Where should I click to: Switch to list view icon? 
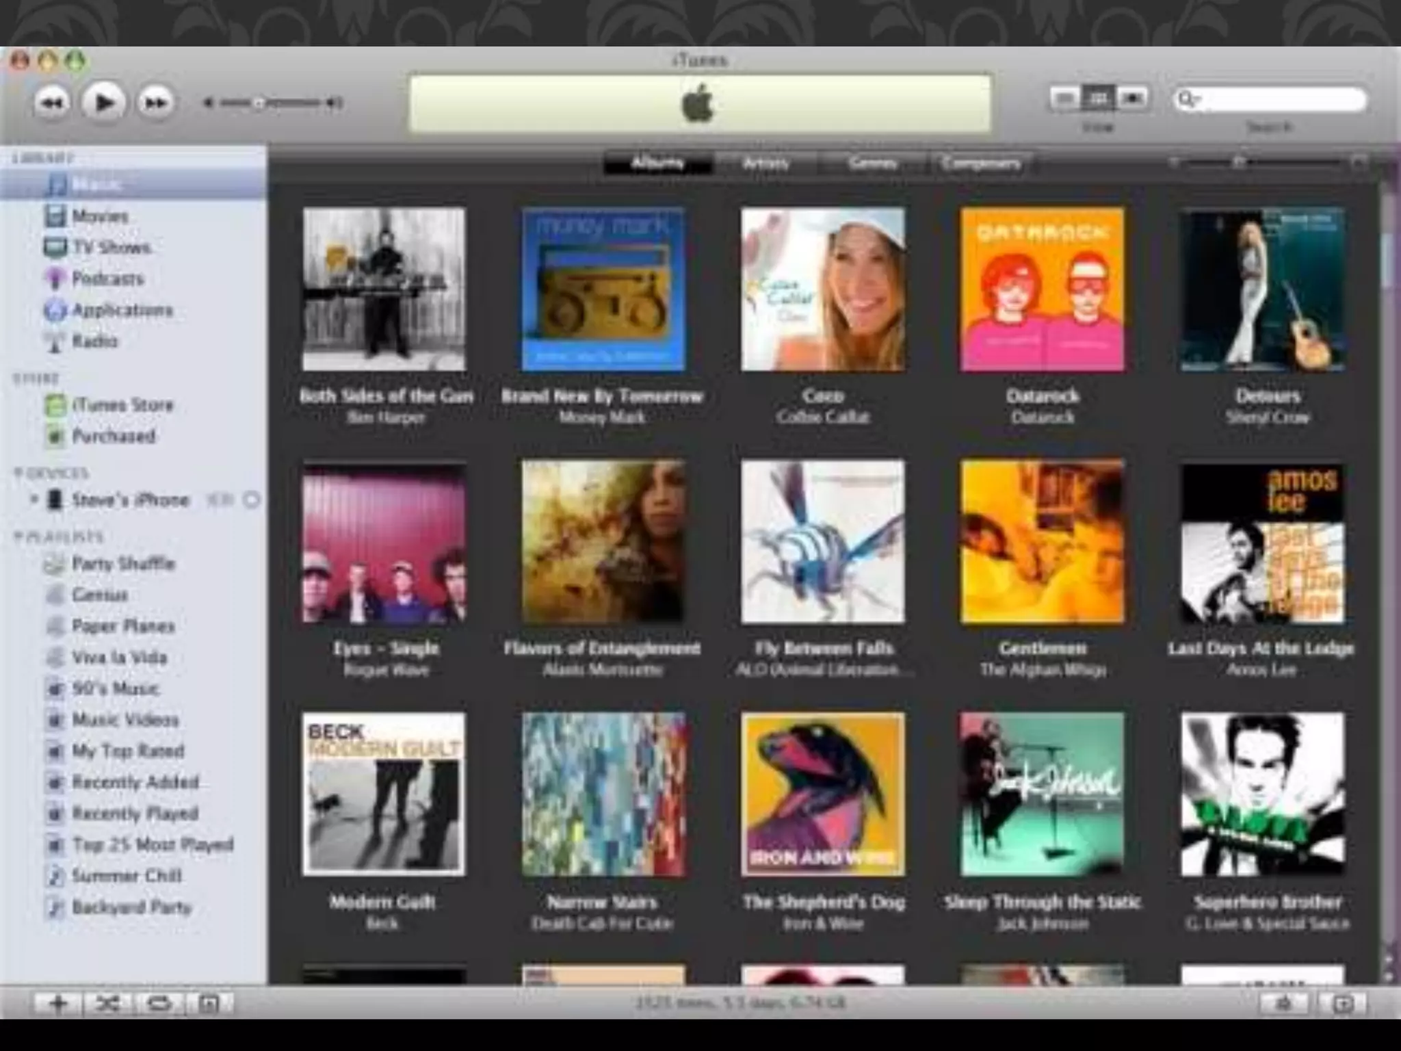click(1064, 99)
